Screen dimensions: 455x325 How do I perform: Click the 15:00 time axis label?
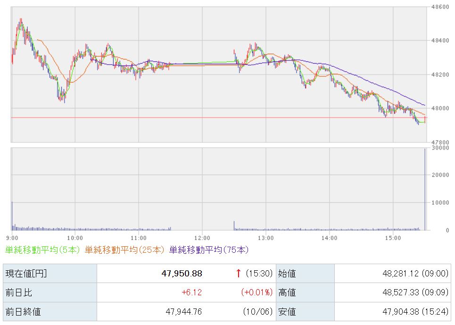click(x=393, y=237)
